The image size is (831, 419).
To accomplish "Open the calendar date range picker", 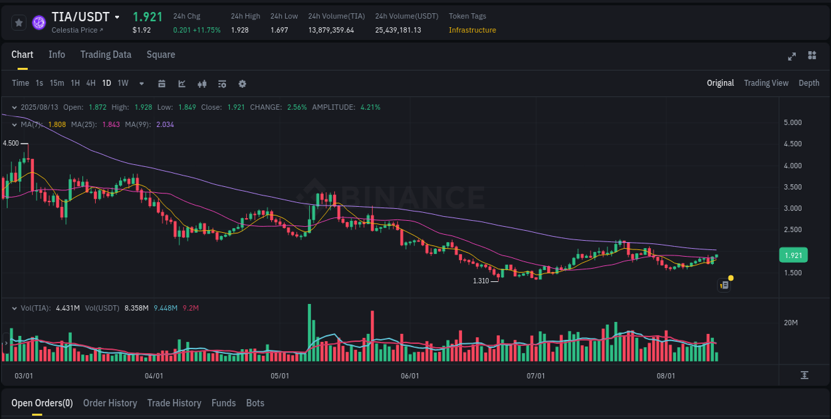I will (162, 83).
